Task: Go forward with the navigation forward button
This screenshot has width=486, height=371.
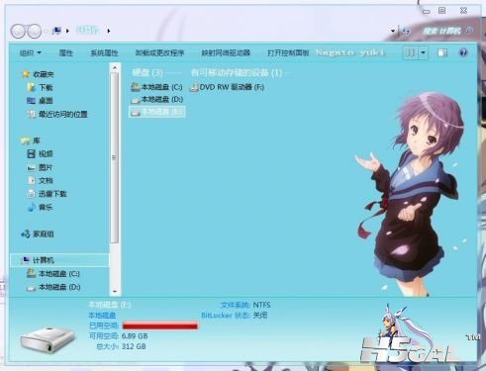Action: pos(35,31)
